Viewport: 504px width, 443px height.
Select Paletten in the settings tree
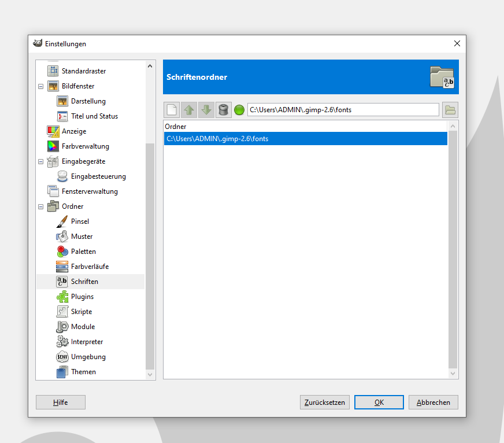[83, 252]
